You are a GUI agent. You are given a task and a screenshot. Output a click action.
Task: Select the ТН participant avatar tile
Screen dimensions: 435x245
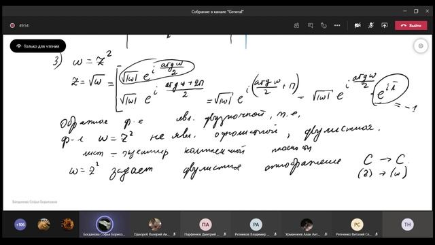[407, 225]
